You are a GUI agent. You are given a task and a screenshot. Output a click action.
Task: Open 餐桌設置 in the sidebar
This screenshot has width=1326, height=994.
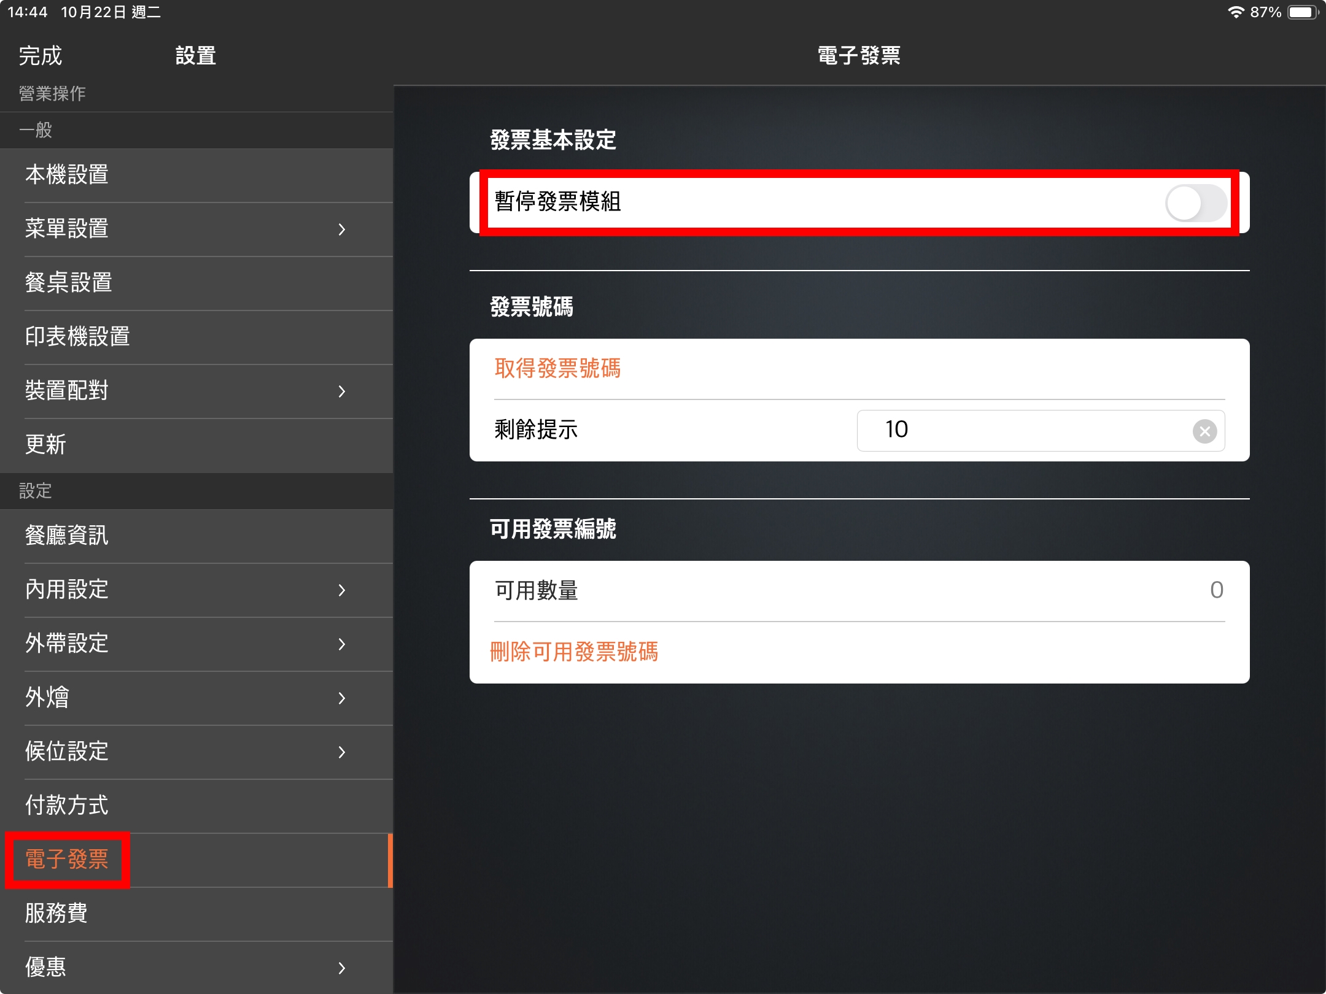[x=196, y=283]
